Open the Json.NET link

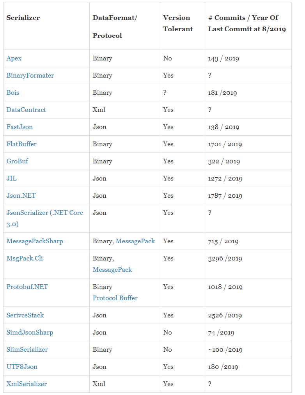click(x=21, y=196)
